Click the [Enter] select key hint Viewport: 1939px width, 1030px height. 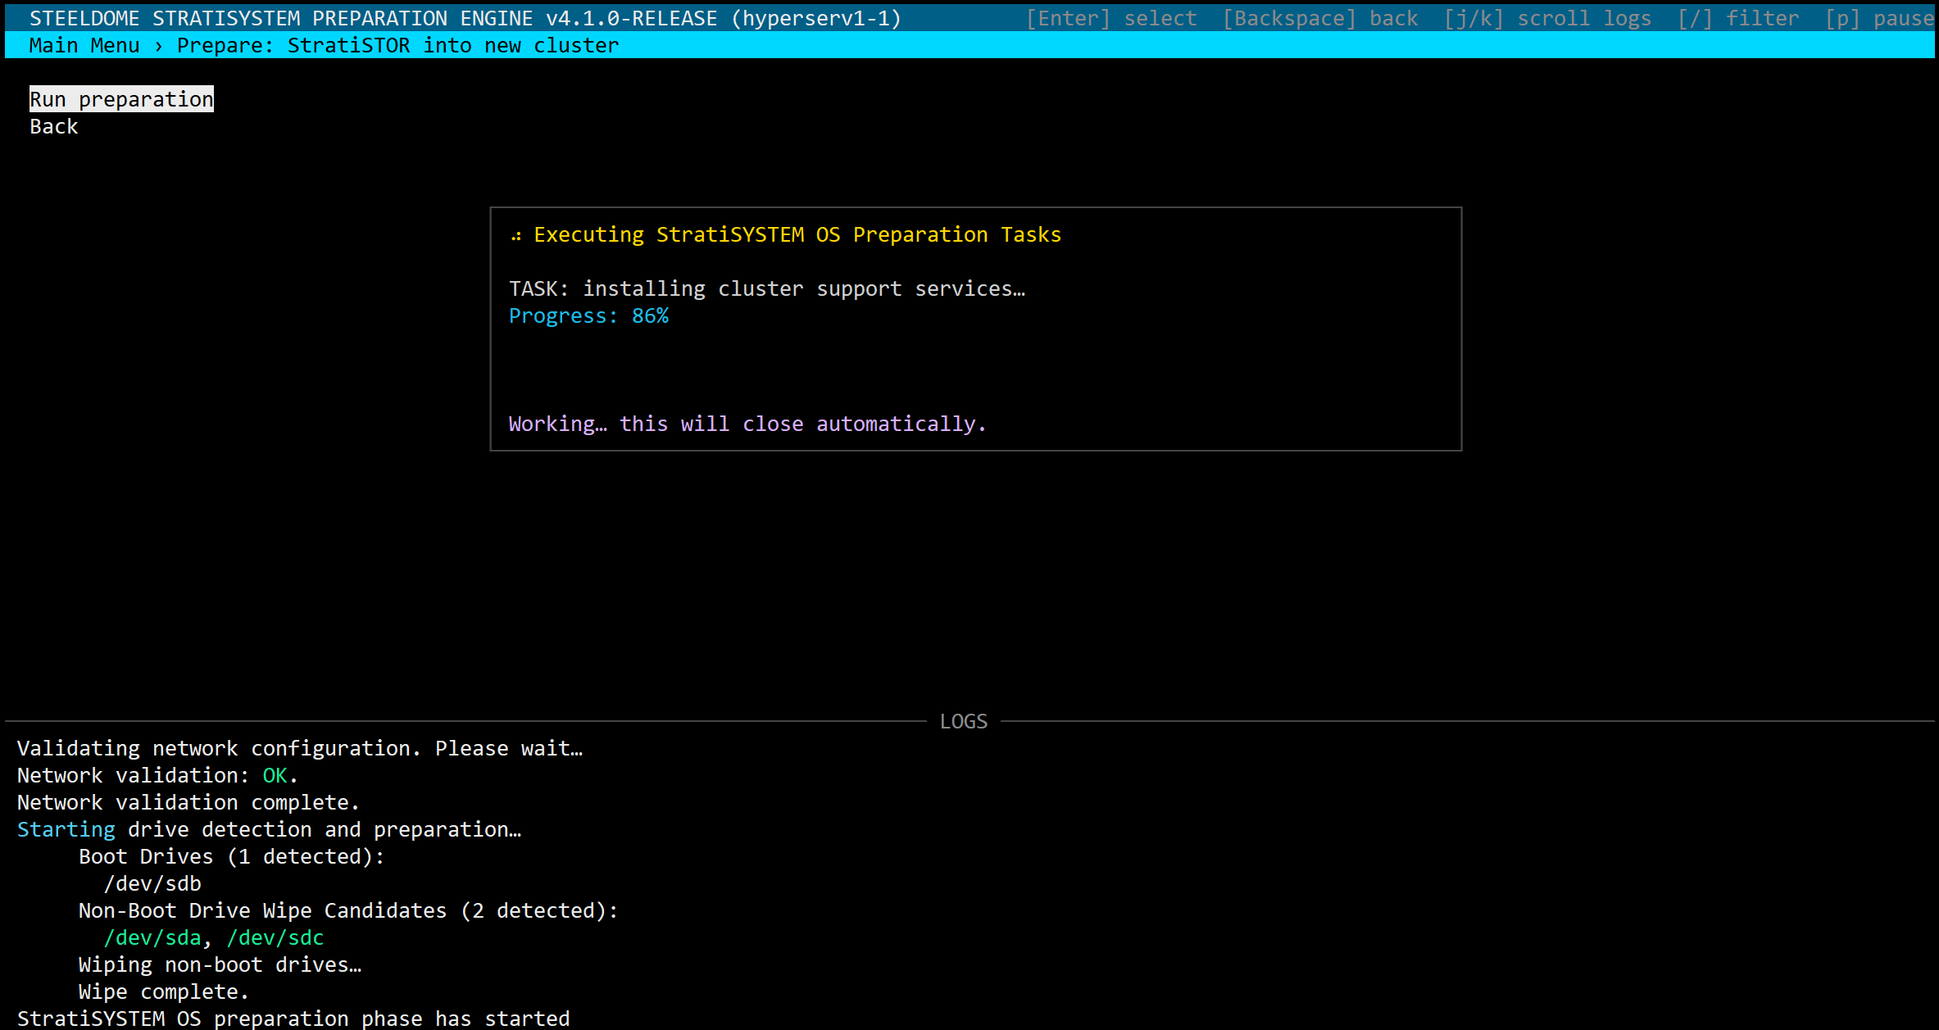tap(1110, 18)
